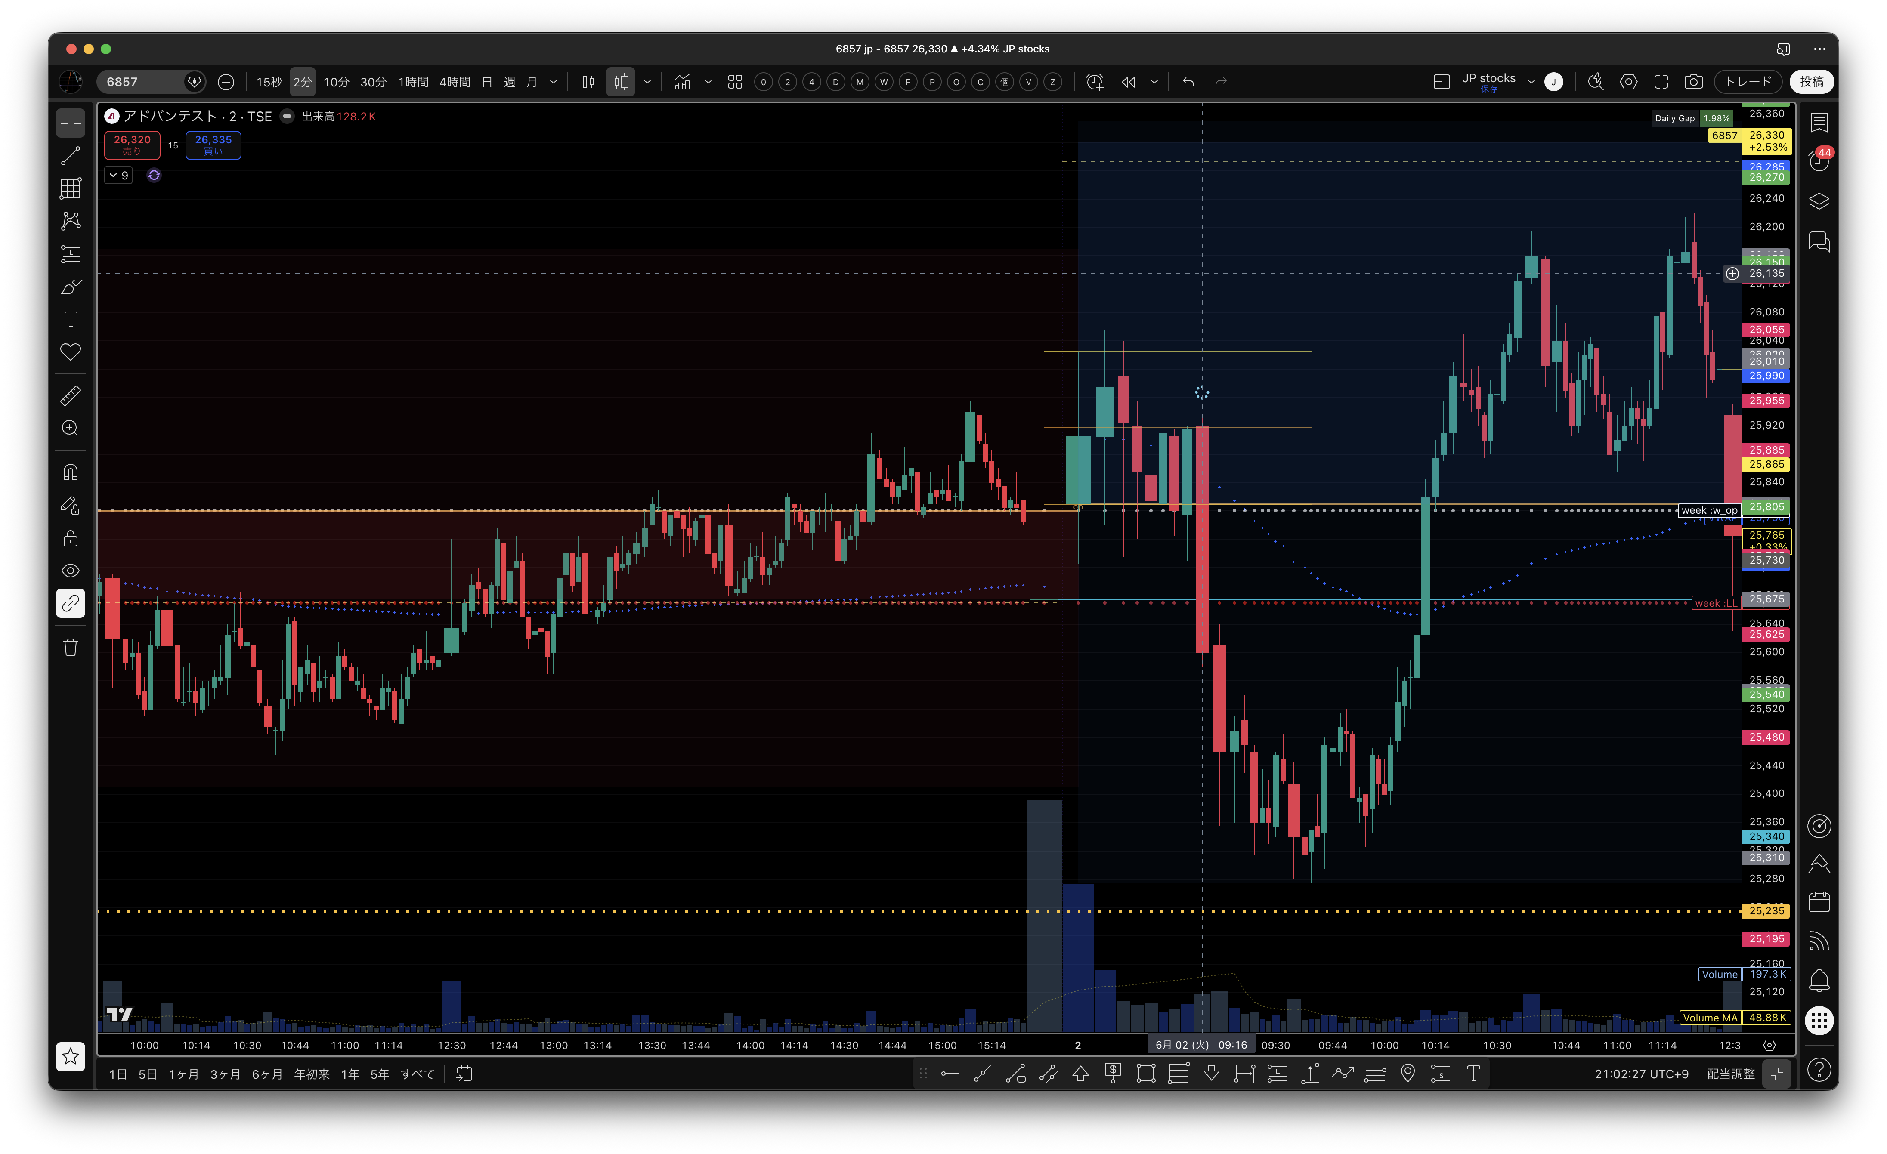Open JP stocks layout dropdown arrow
The image size is (1887, 1154).
tap(1531, 82)
